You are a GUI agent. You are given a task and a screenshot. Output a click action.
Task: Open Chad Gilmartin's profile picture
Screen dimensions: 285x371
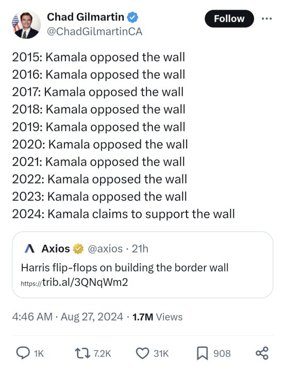coord(26,25)
